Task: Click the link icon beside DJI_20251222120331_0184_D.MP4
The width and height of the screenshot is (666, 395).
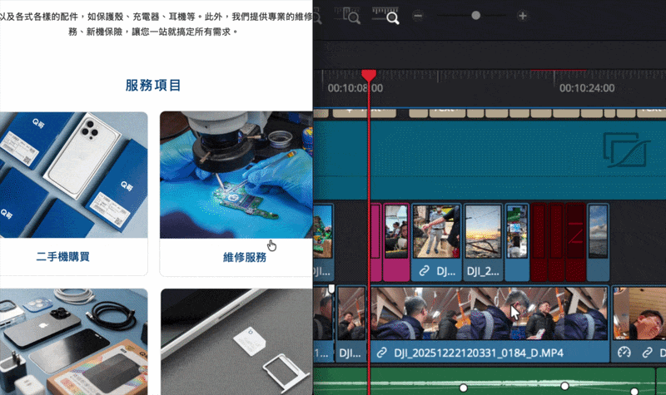Action: (x=381, y=353)
